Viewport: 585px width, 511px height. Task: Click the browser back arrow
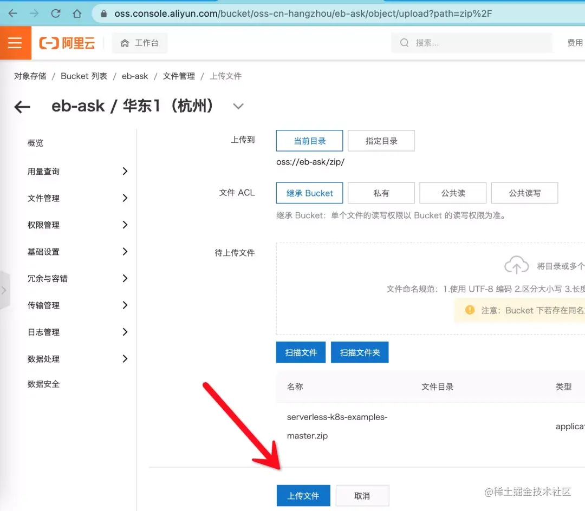(12, 14)
